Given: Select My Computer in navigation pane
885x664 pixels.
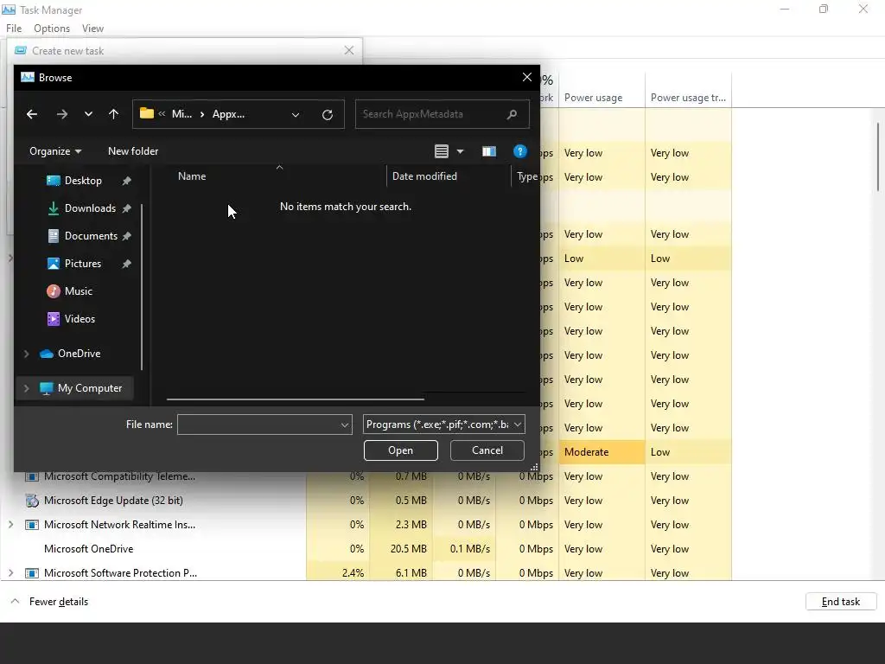Looking at the screenshot, I should (90, 388).
